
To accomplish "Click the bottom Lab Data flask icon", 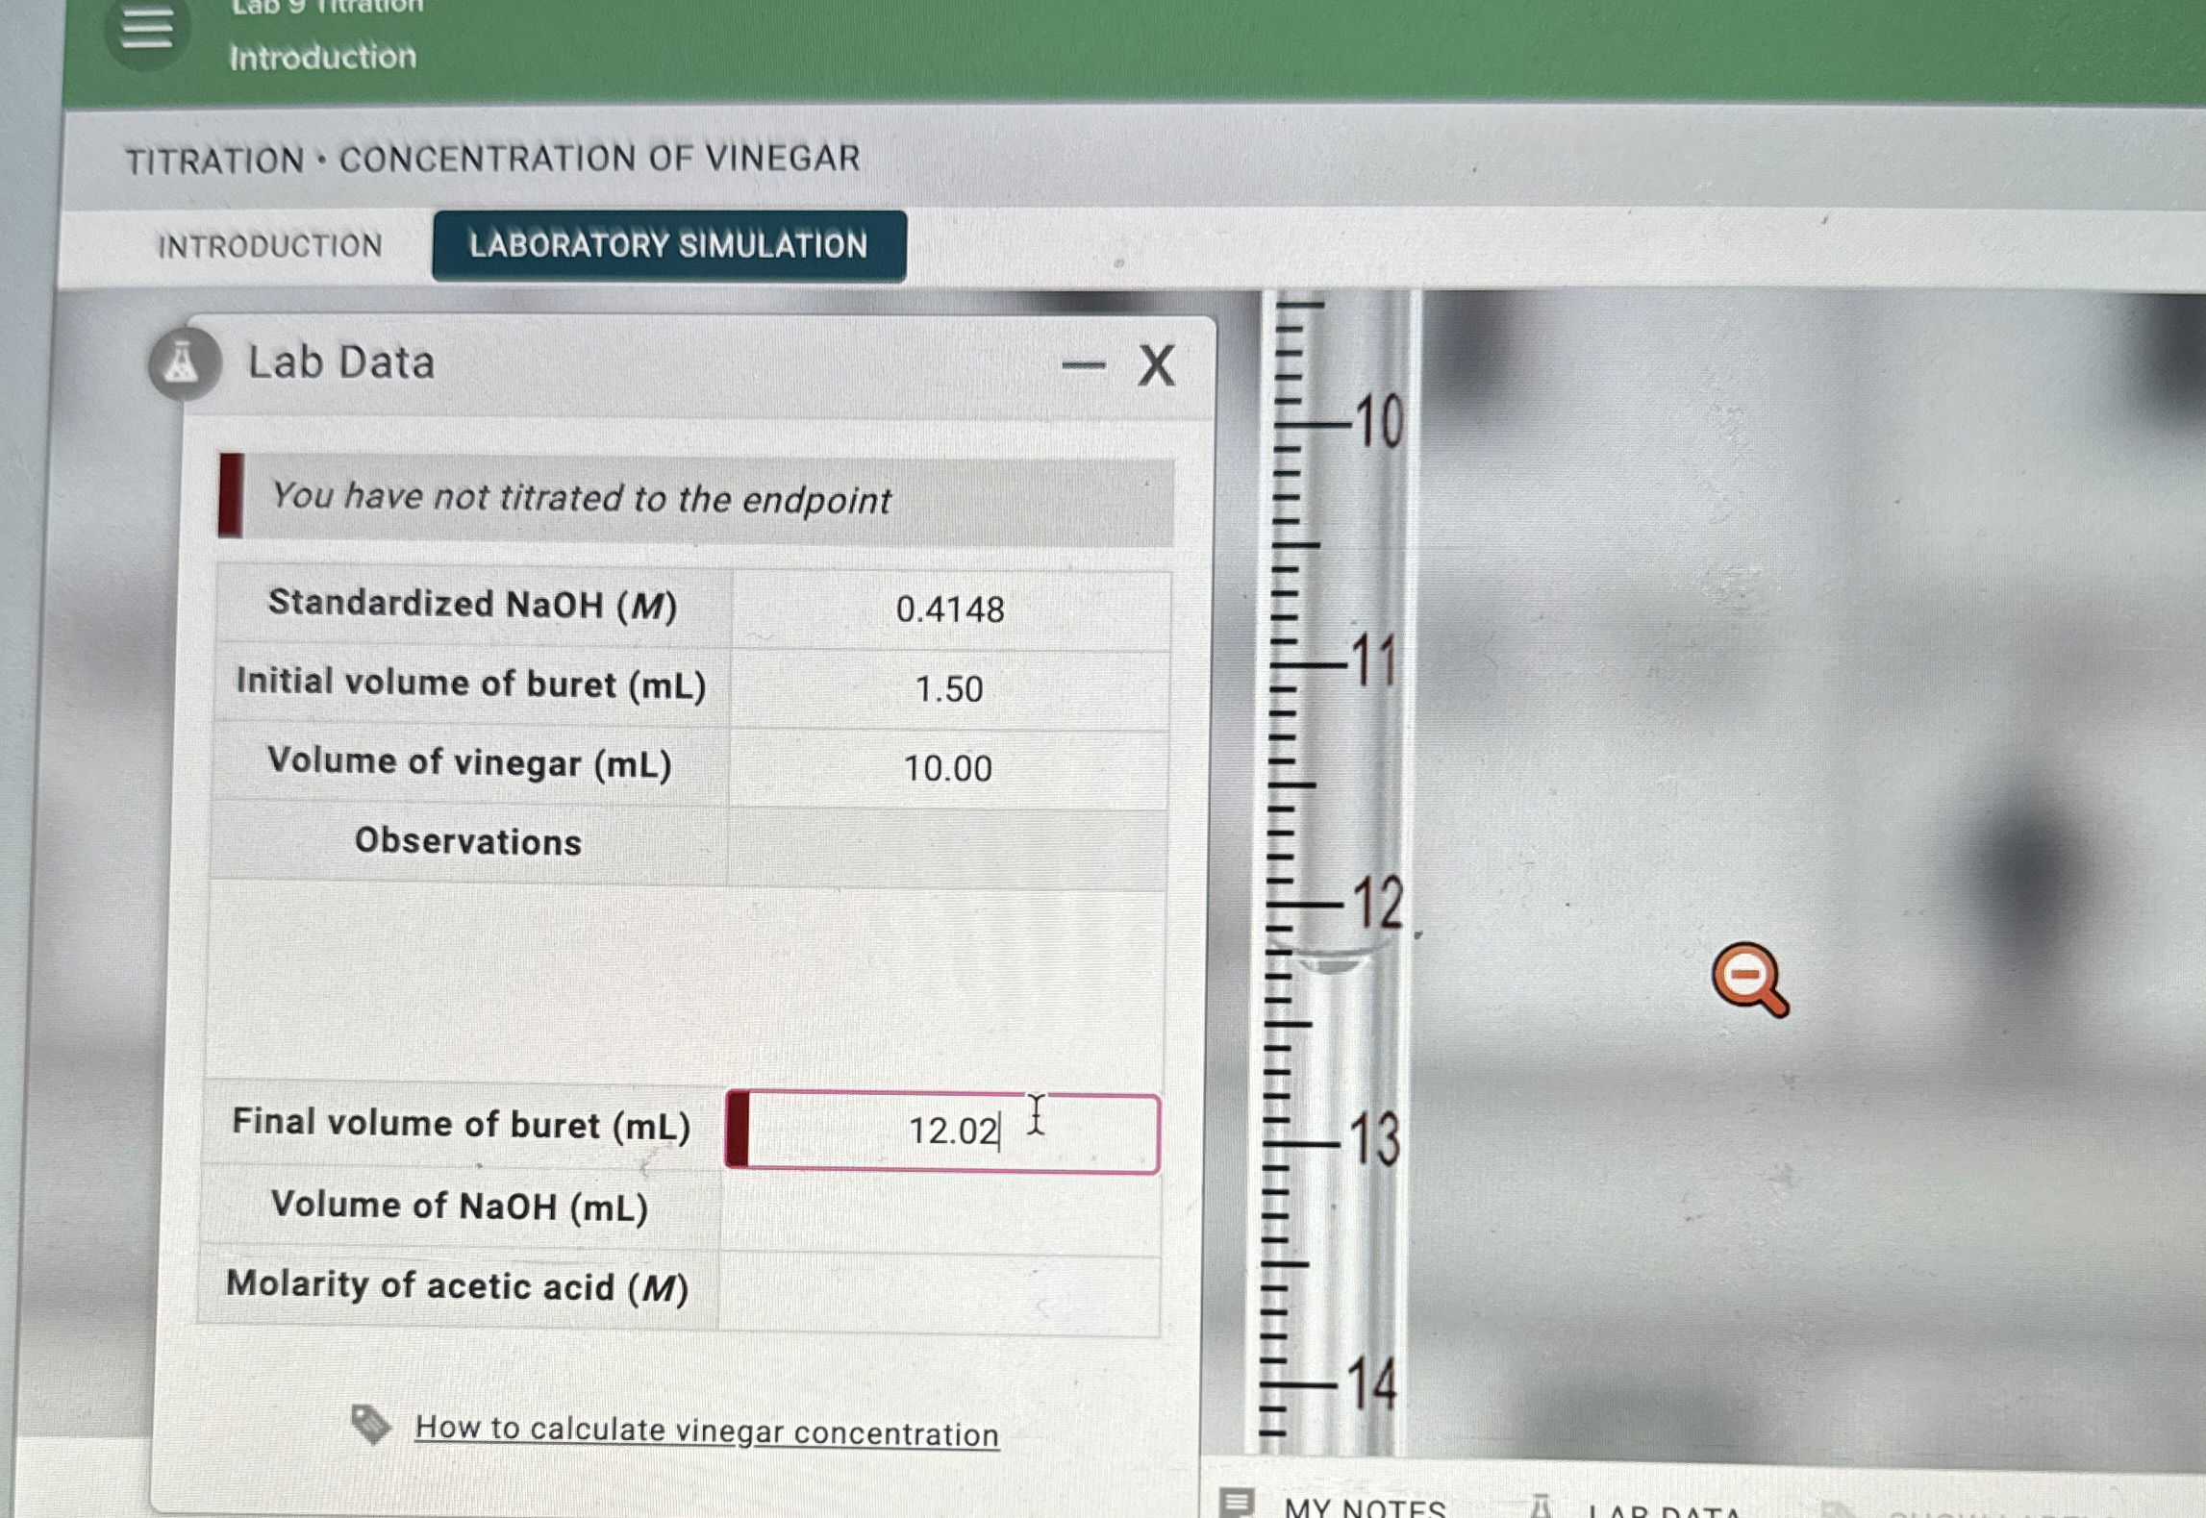I will (1541, 1506).
